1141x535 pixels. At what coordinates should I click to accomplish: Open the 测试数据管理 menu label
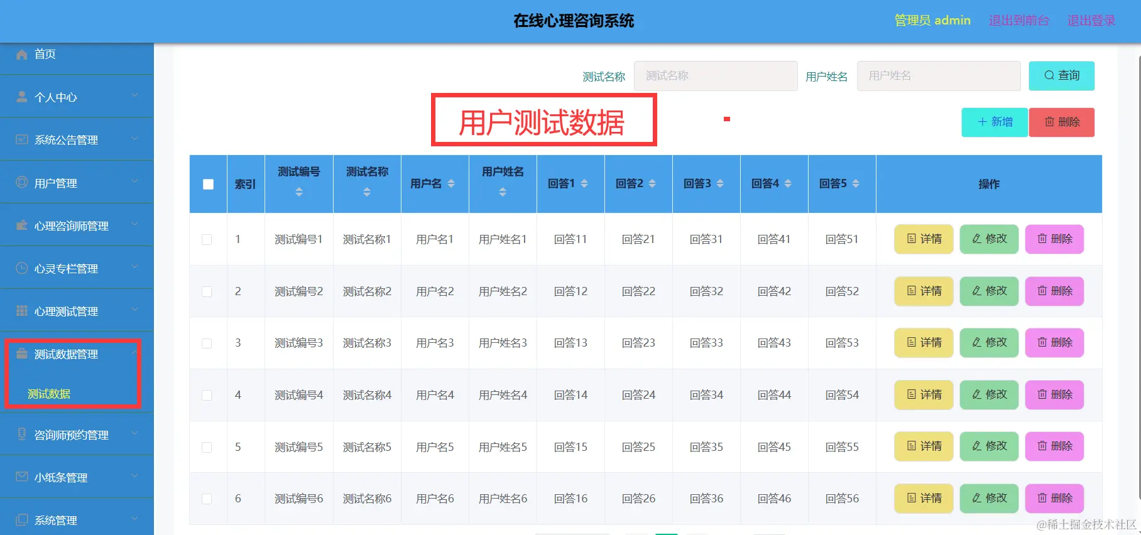click(66, 354)
